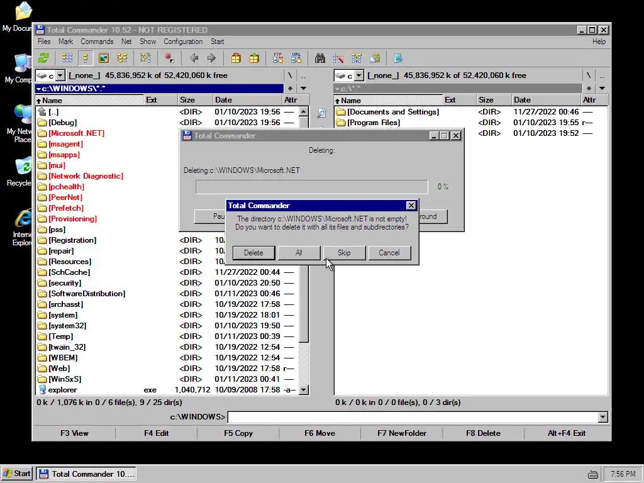The image size is (644, 483).
Task: Open the Notepad icon at toolbar end
Action: pyautogui.click(x=398, y=58)
